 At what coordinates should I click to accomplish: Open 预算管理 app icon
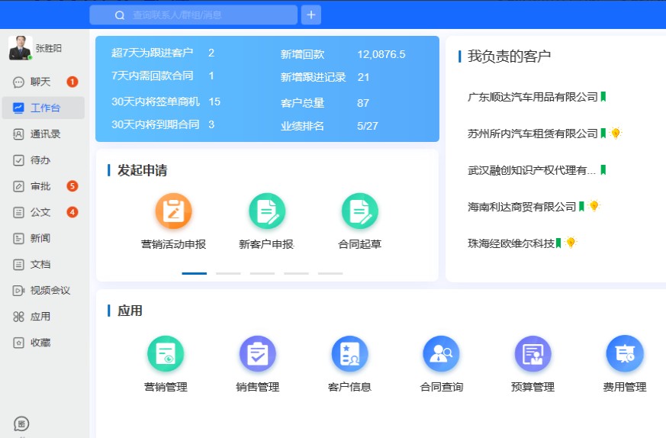tap(532, 354)
